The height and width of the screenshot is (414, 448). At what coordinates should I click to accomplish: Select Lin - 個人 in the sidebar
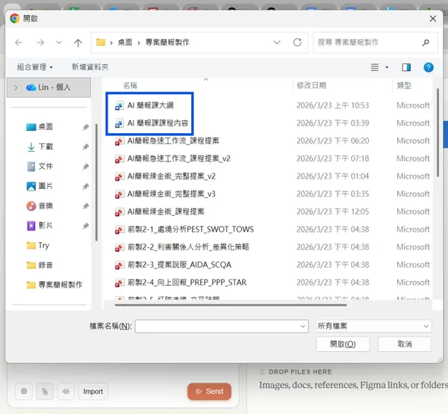49,87
